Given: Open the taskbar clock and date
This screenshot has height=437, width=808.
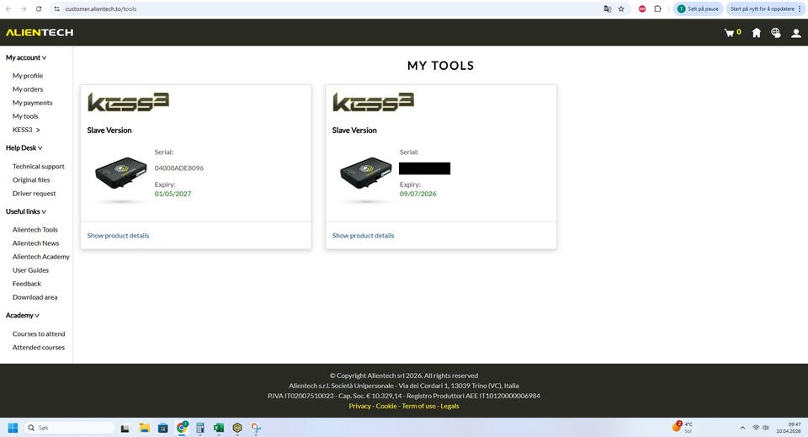Looking at the screenshot, I should point(789,428).
